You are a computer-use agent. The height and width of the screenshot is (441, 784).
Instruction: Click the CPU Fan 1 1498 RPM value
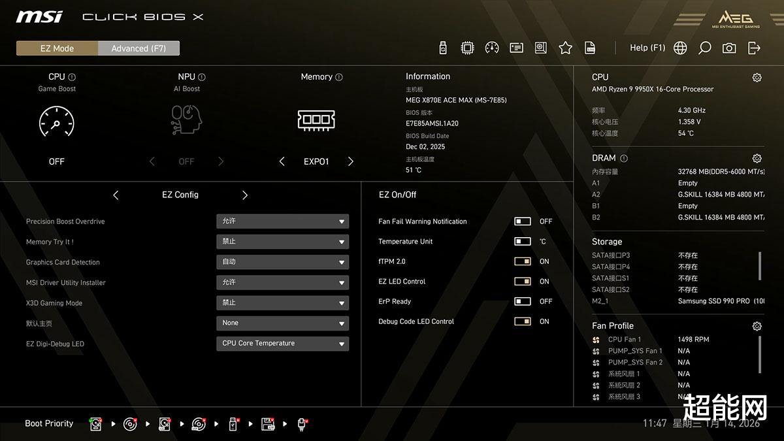pyautogui.click(x=693, y=340)
